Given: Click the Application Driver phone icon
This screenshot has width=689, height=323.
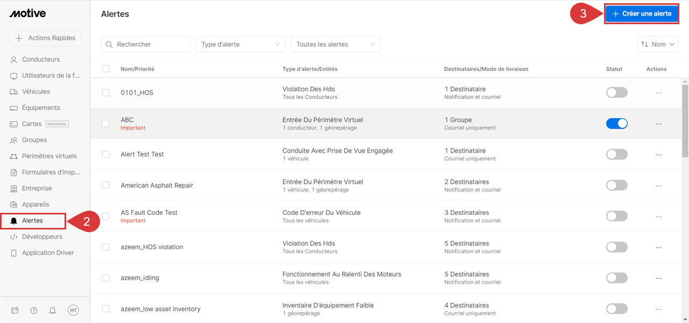Looking at the screenshot, I should (x=14, y=253).
